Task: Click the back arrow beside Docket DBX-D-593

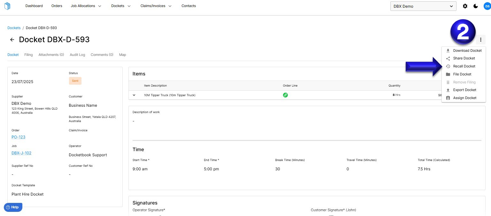Action: (12, 40)
